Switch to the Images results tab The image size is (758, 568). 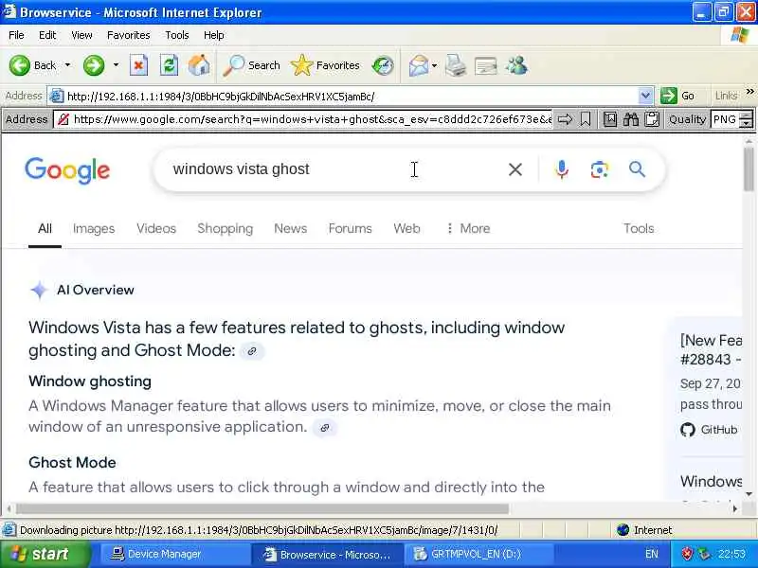(x=94, y=228)
